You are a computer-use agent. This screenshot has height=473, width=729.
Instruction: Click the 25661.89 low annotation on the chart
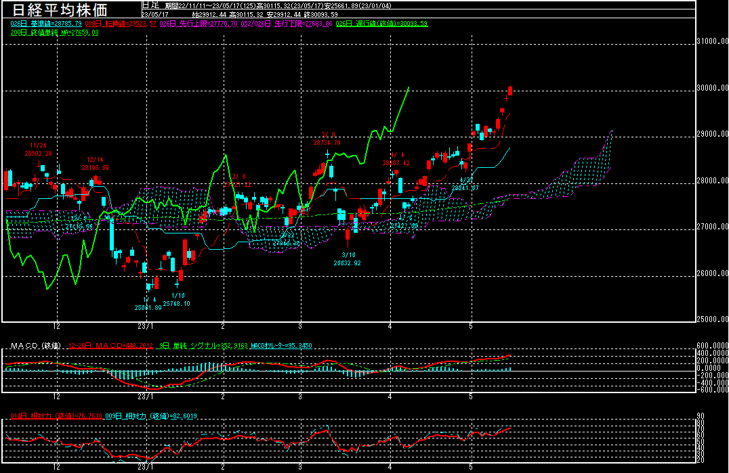click(148, 307)
